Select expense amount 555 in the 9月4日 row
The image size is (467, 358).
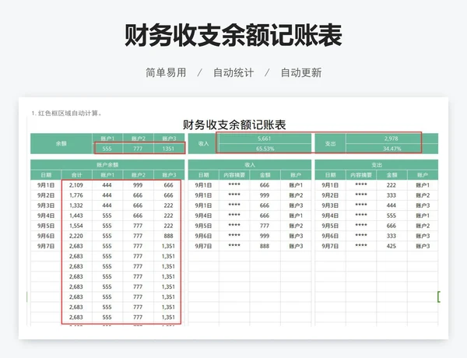pos(392,216)
